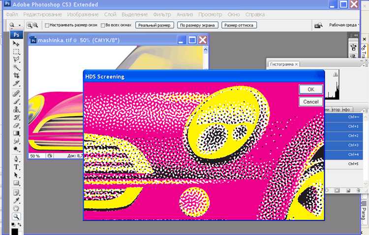Open the 'Слой' menu
Image resolution: width=369 pixels, height=235 pixels.
tap(110, 14)
